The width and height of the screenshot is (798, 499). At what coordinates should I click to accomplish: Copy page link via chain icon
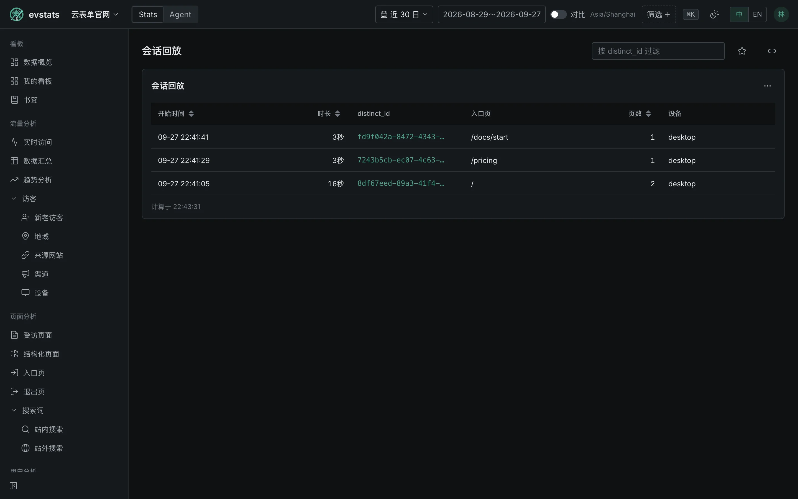pyautogui.click(x=772, y=51)
